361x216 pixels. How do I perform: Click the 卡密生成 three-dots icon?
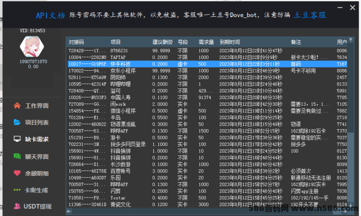coord(17,190)
